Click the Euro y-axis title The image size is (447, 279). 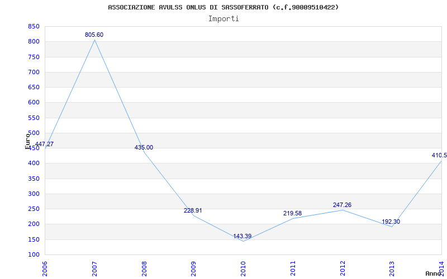pyautogui.click(x=27, y=141)
